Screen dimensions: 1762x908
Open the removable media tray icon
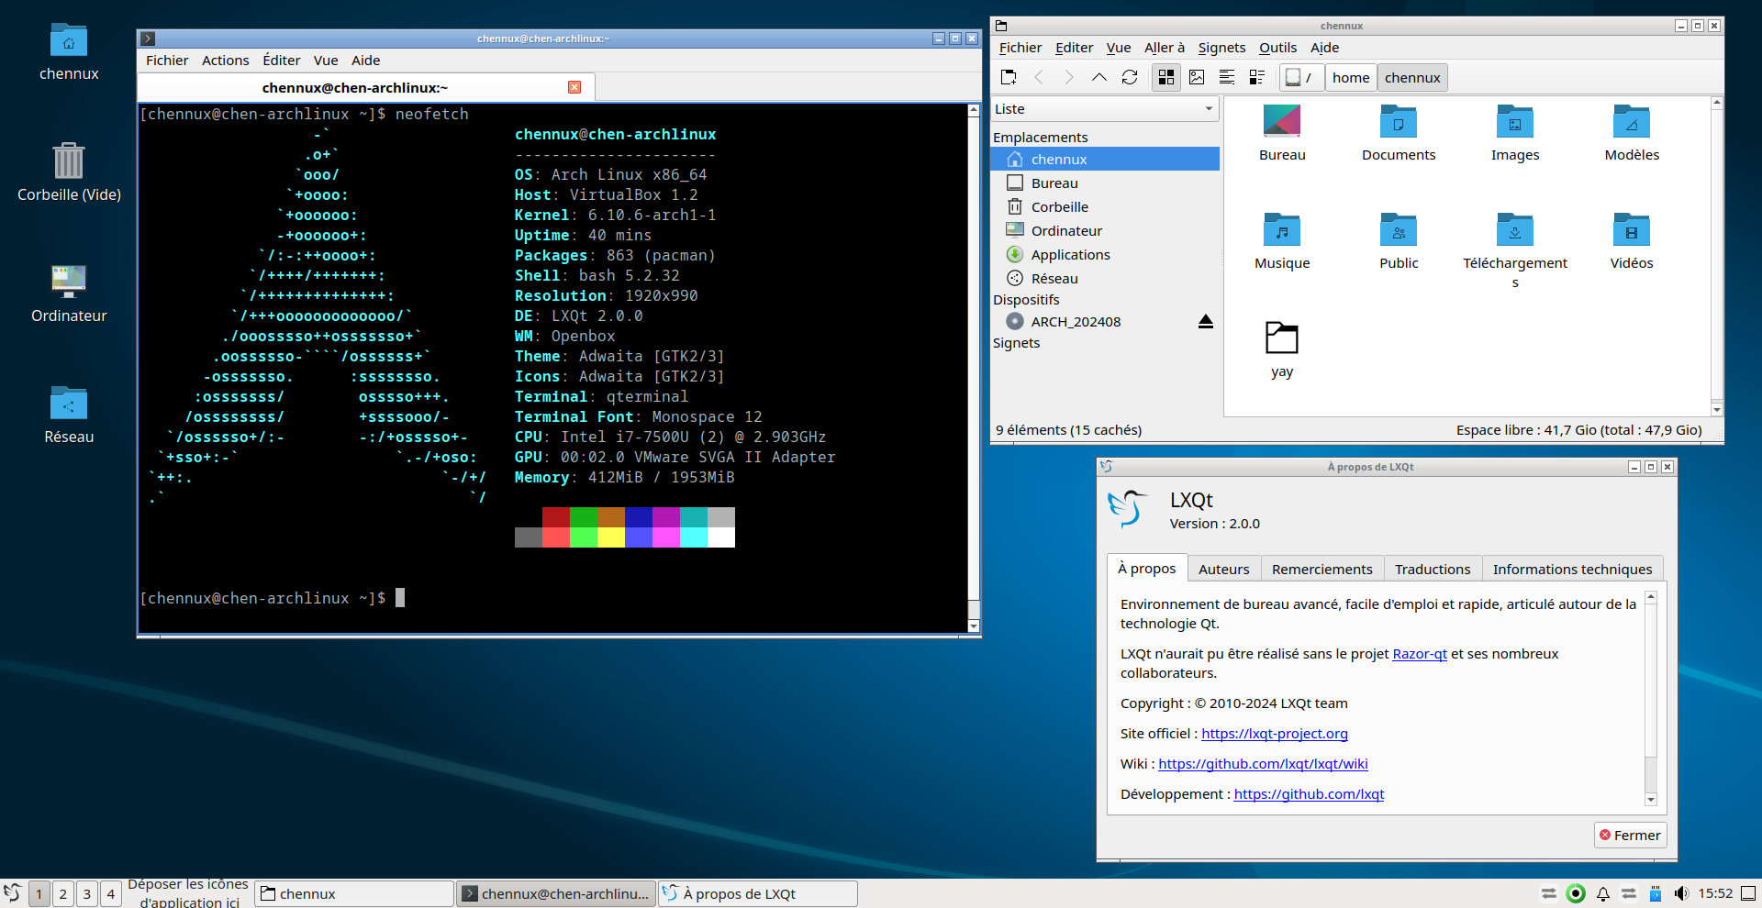[x=1656, y=894]
